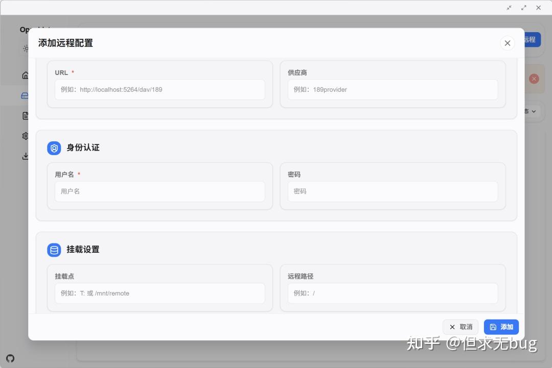Viewport: 552px width, 368px height.
Task: Toggle the sun theme icon in the sidebar
Action: 26,48
